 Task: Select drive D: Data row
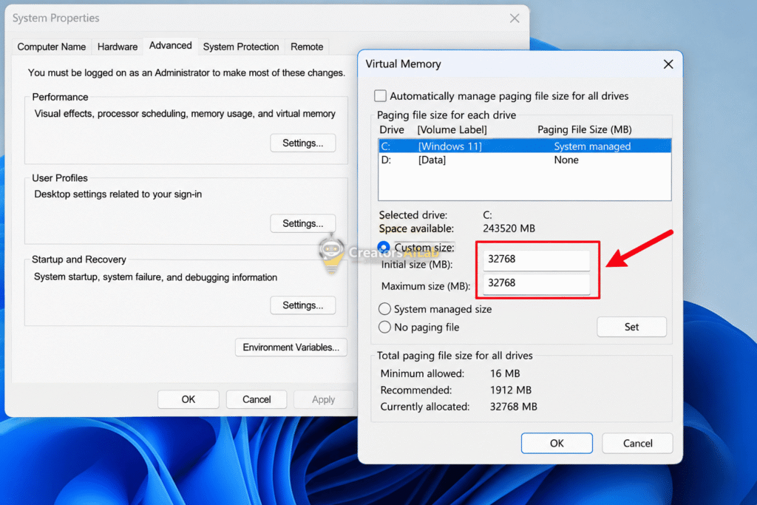(525, 160)
